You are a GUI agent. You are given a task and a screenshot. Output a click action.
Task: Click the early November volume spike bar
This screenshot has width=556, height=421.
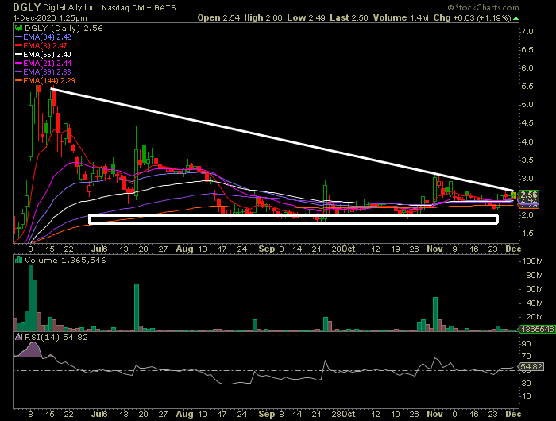coord(435,315)
